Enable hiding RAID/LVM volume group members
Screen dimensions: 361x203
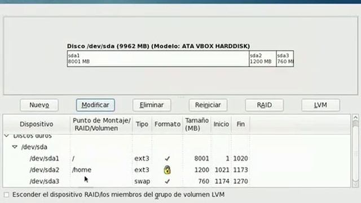click(6, 195)
